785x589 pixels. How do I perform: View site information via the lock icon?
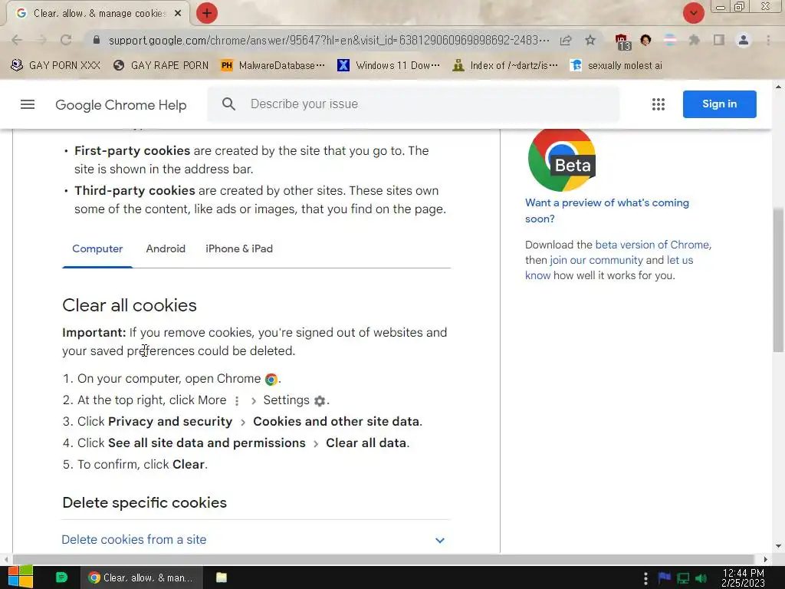point(97,40)
